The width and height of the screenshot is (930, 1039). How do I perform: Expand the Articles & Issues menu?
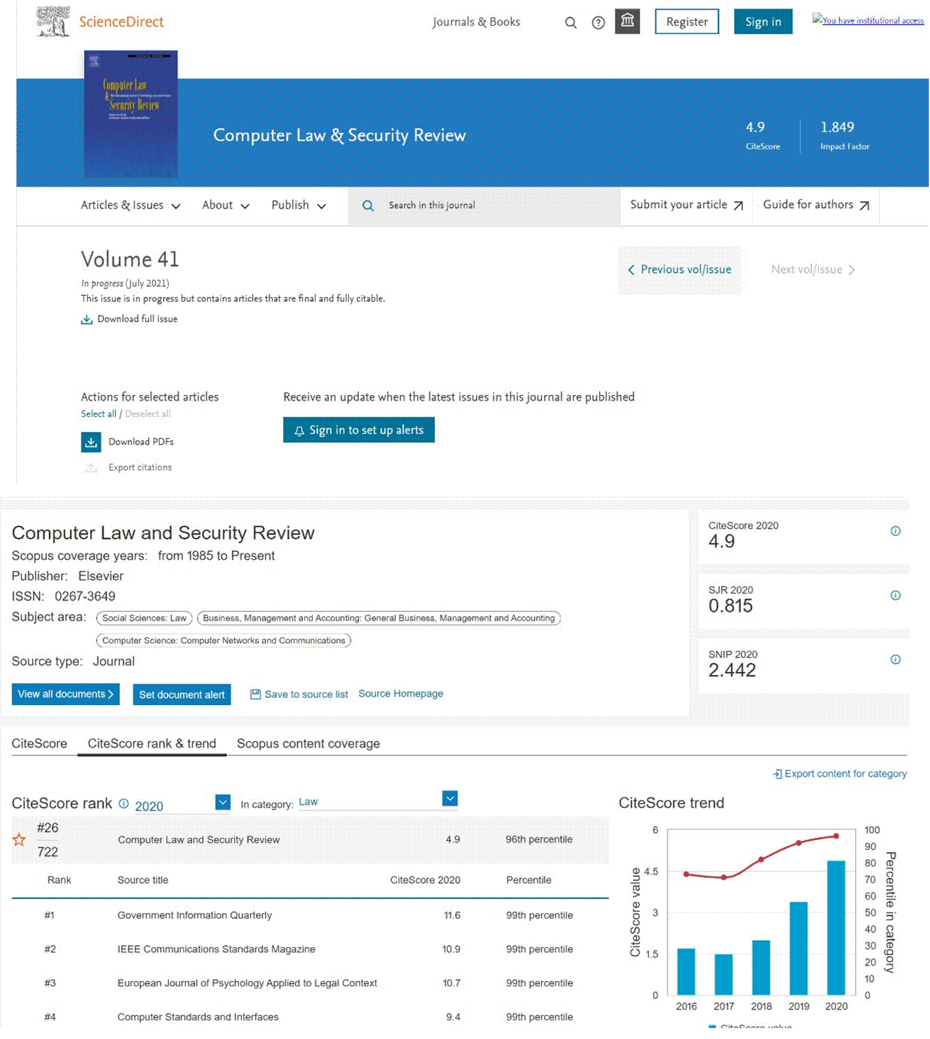130,205
